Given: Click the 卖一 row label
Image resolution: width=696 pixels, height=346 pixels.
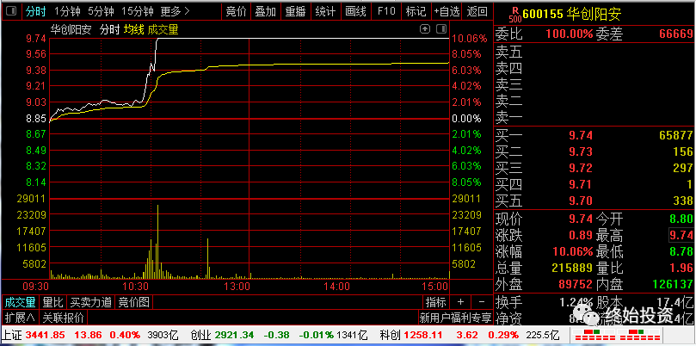Looking at the screenshot, I should click(508, 118).
